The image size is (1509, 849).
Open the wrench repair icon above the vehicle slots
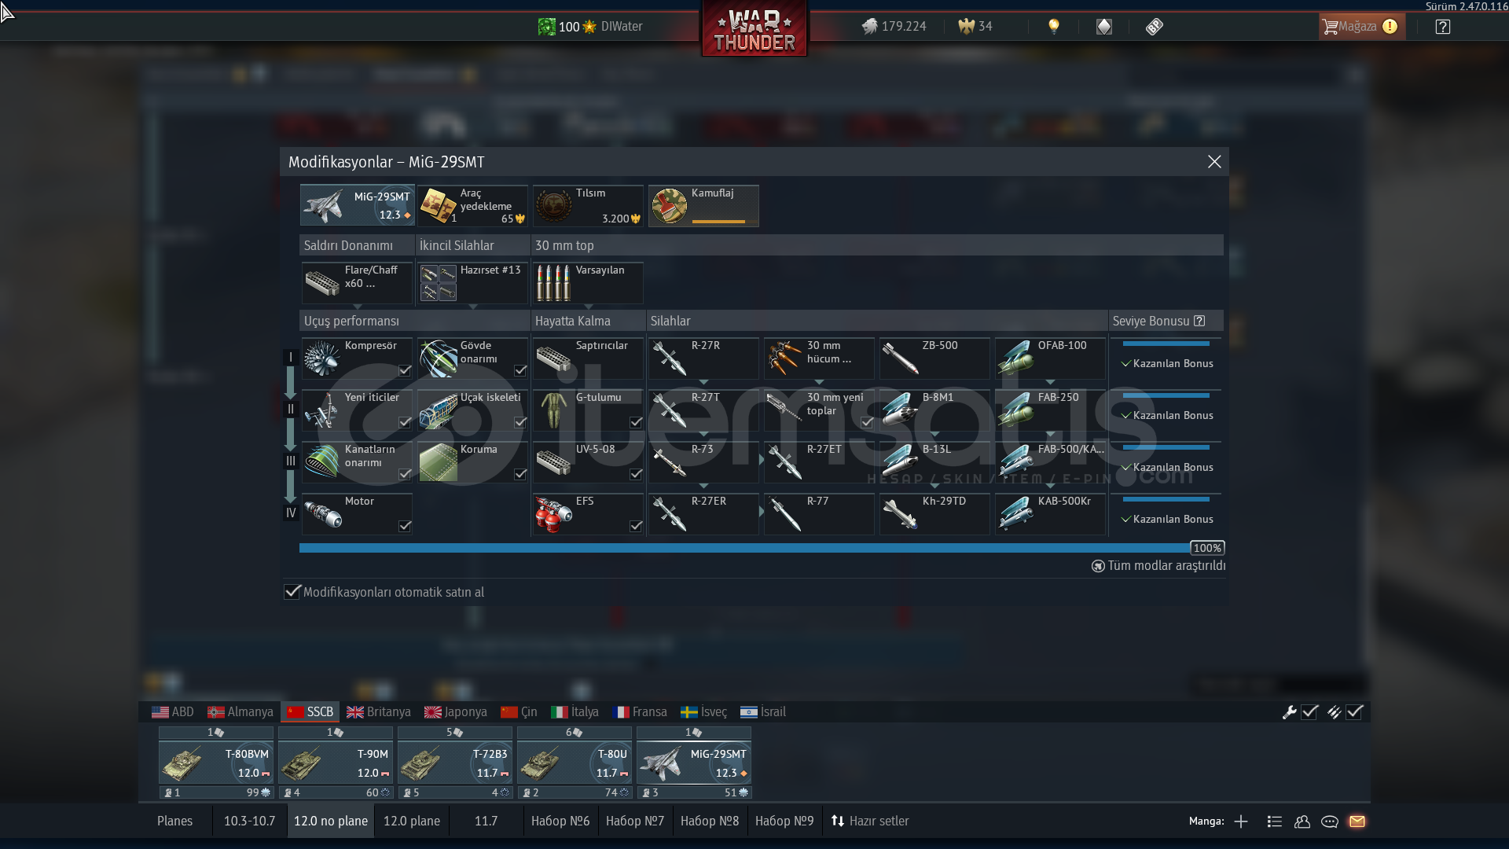(x=1289, y=712)
